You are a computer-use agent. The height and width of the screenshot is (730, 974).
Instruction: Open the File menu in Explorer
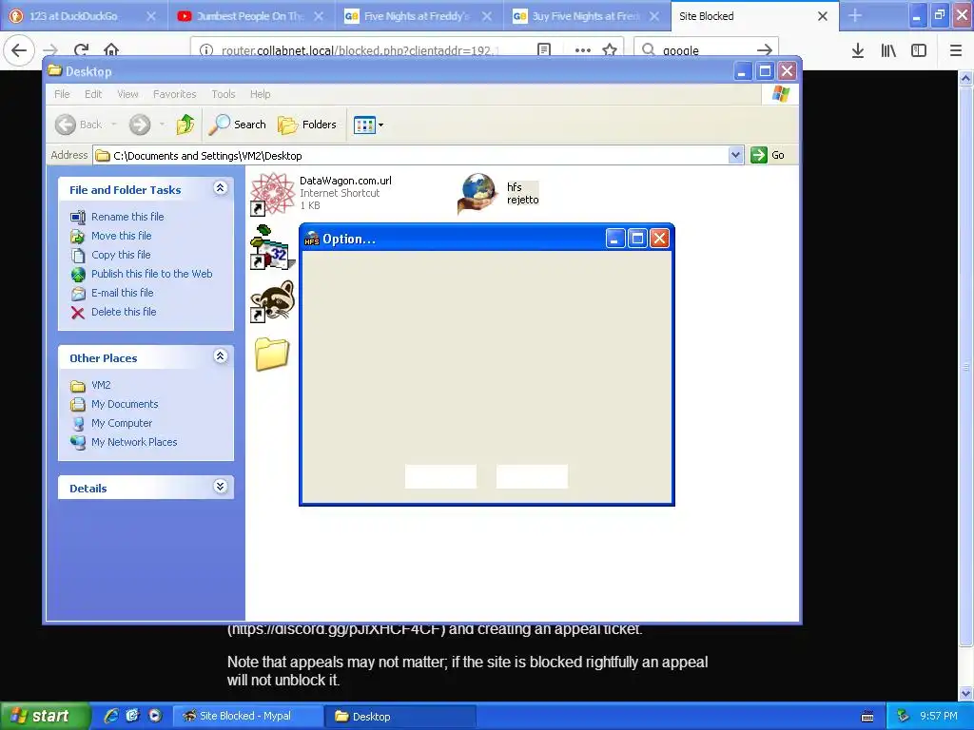coord(62,94)
